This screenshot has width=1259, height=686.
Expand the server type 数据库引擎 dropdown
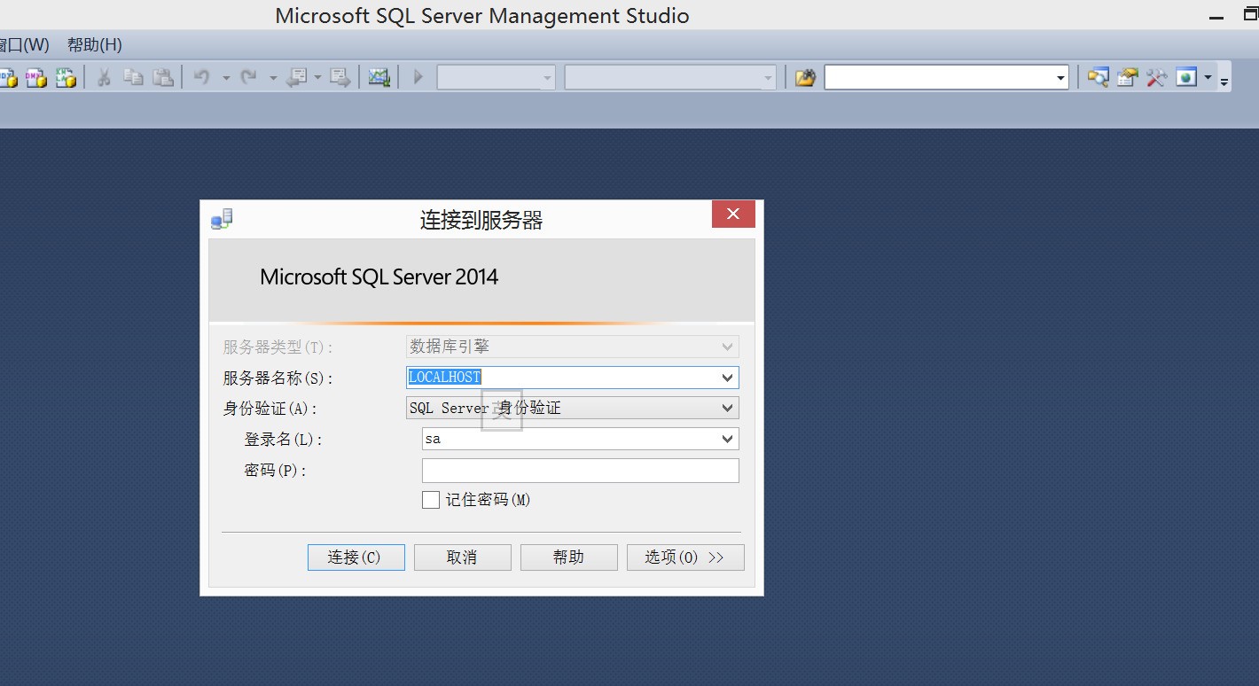coord(728,347)
